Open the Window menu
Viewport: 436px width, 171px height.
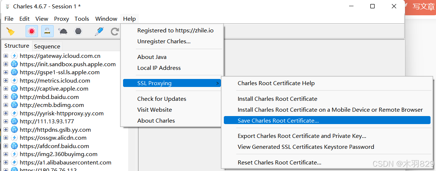[x=106, y=19]
